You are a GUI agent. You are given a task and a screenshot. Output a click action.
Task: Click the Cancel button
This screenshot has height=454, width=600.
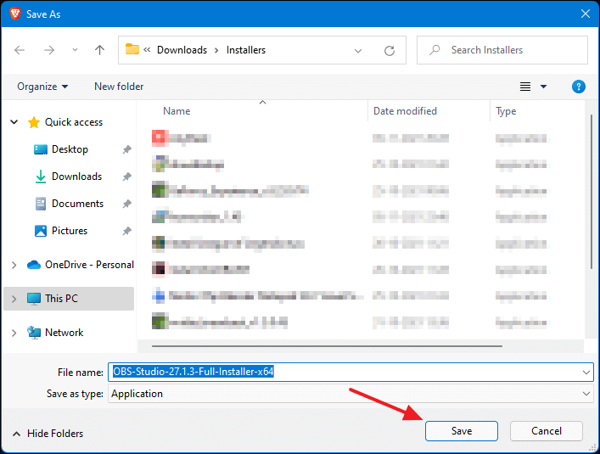(x=546, y=431)
